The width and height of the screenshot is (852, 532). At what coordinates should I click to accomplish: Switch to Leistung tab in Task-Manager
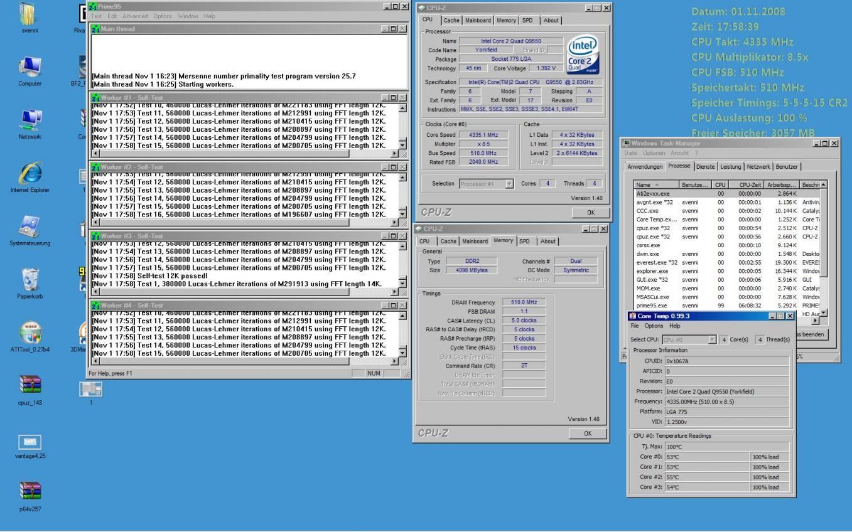coord(730,166)
